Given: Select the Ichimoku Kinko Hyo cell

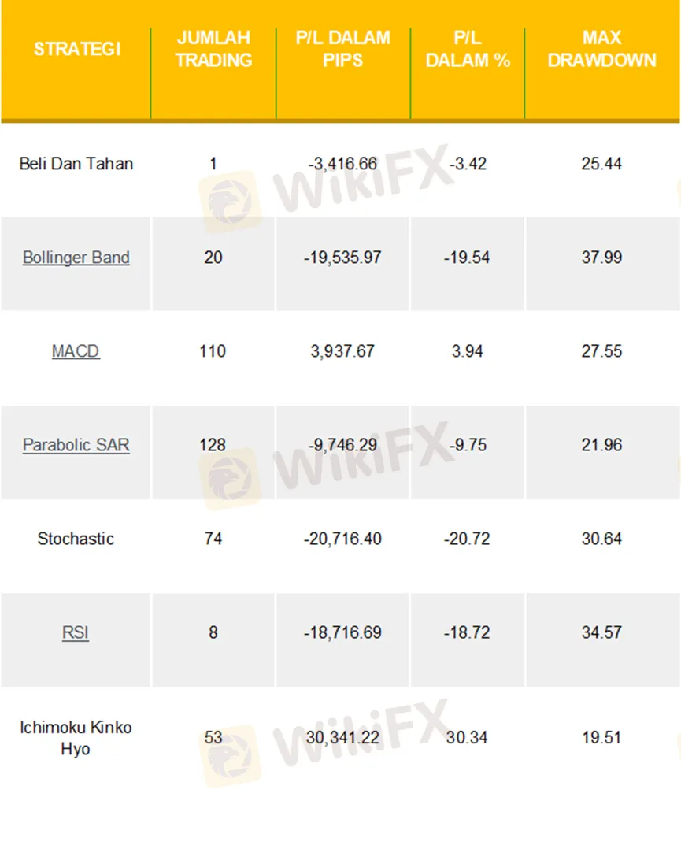Looking at the screenshot, I should click(76, 738).
